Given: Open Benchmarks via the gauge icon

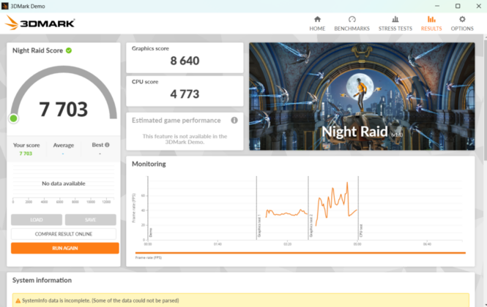Looking at the screenshot, I should (352, 19).
